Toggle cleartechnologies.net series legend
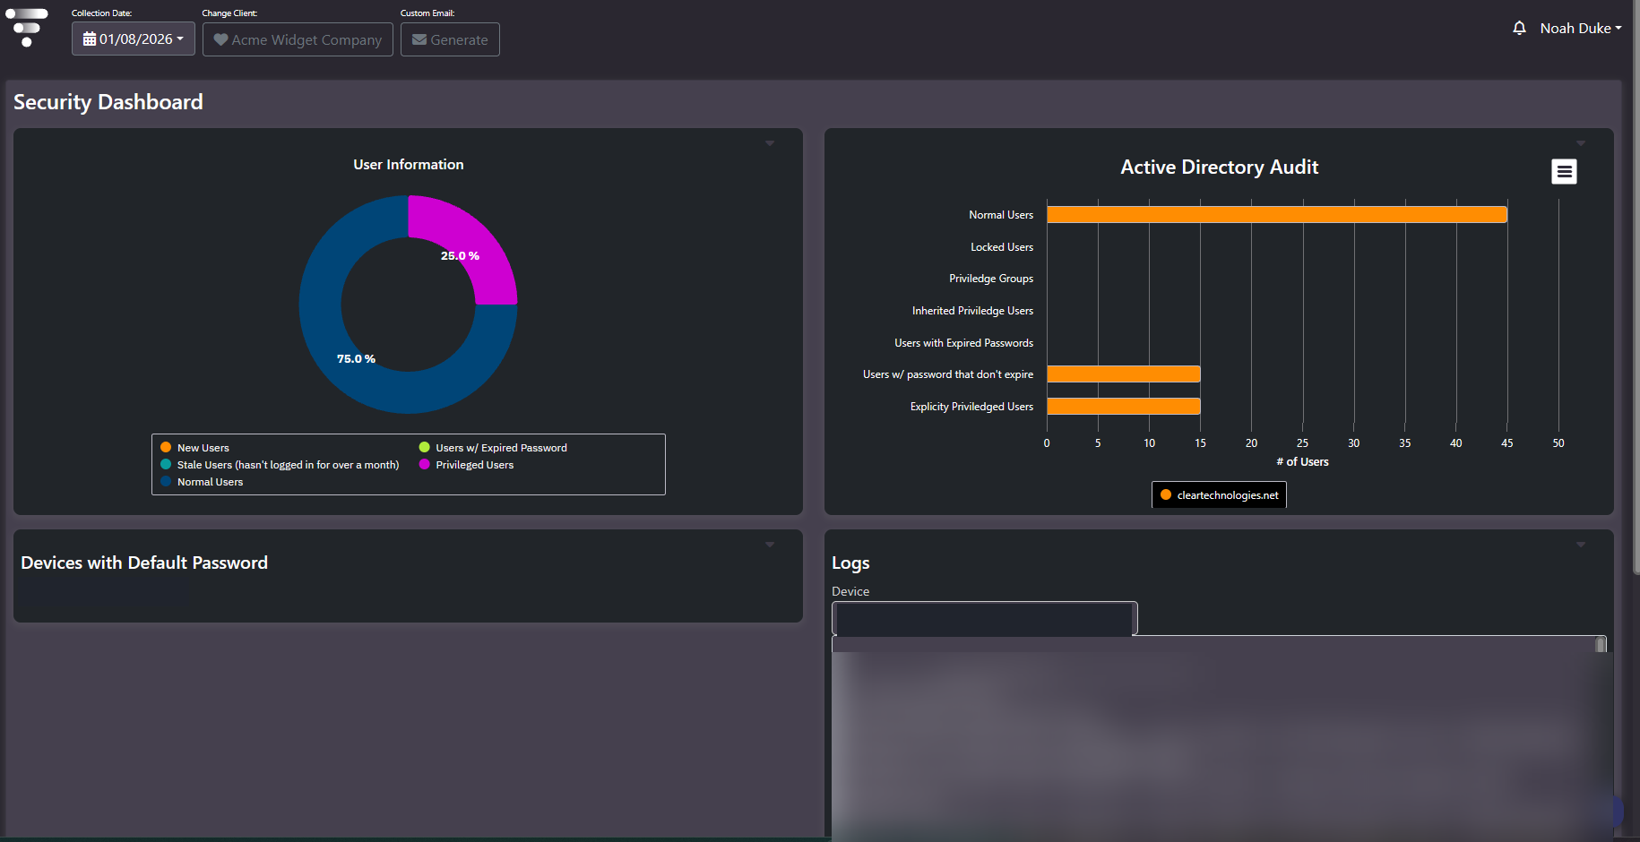Image resolution: width=1640 pixels, height=842 pixels. [1219, 495]
